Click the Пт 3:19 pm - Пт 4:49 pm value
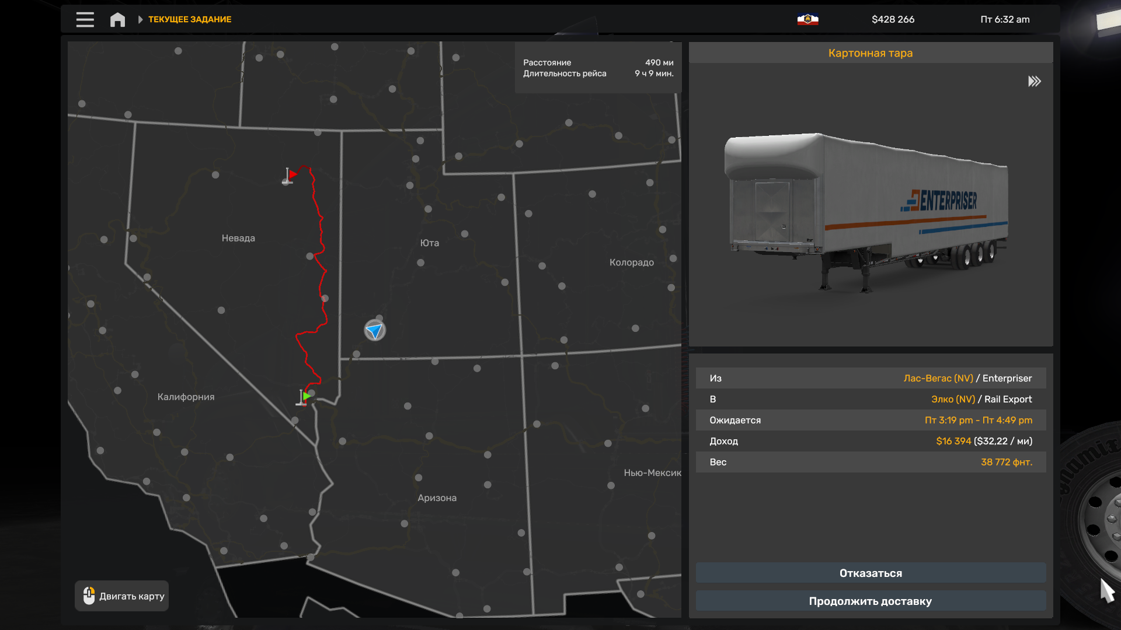The width and height of the screenshot is (1121, 630). [x=978, y=420]
